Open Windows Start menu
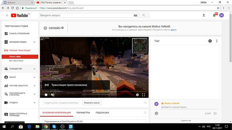This screenshot has height=130, width=232. [4, 127]
